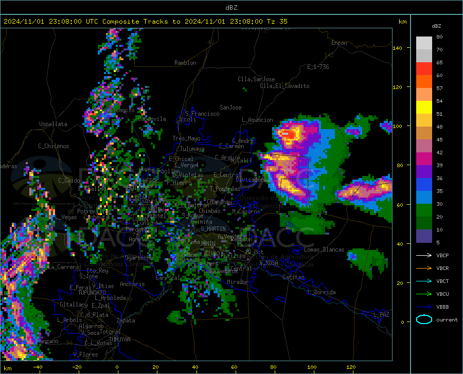Click the 'Anchoris' map label
The height and width of the screenshot is (374, 463).
click(132, 284)
